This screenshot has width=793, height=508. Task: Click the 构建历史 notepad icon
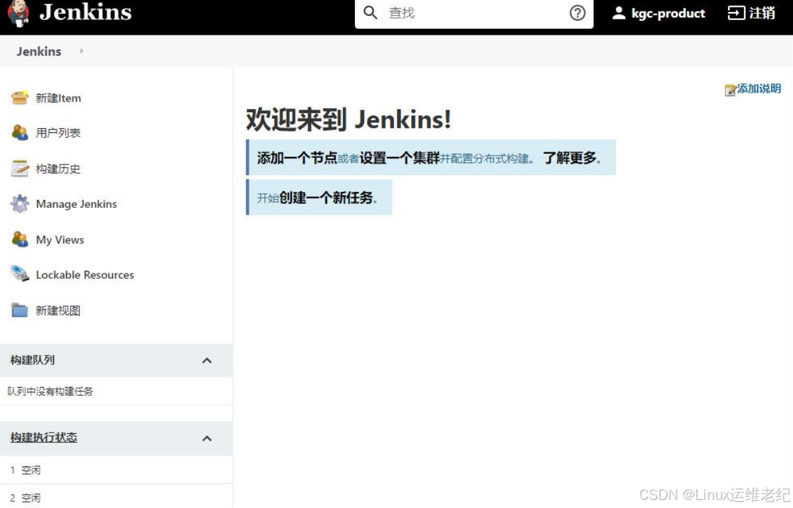click(19, 168)
